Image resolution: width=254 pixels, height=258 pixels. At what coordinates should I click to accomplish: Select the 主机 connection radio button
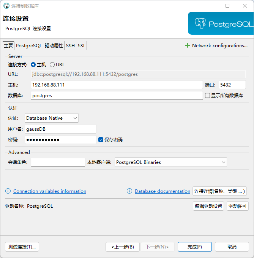33,65
